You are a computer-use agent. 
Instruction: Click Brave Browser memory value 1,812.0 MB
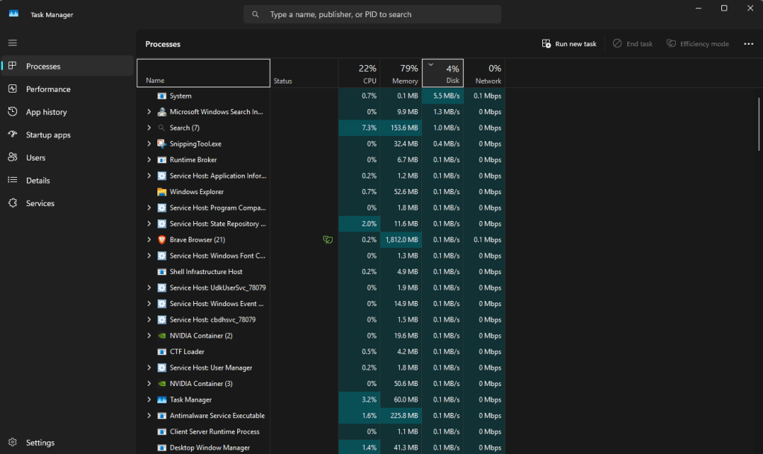coord(401,240)
